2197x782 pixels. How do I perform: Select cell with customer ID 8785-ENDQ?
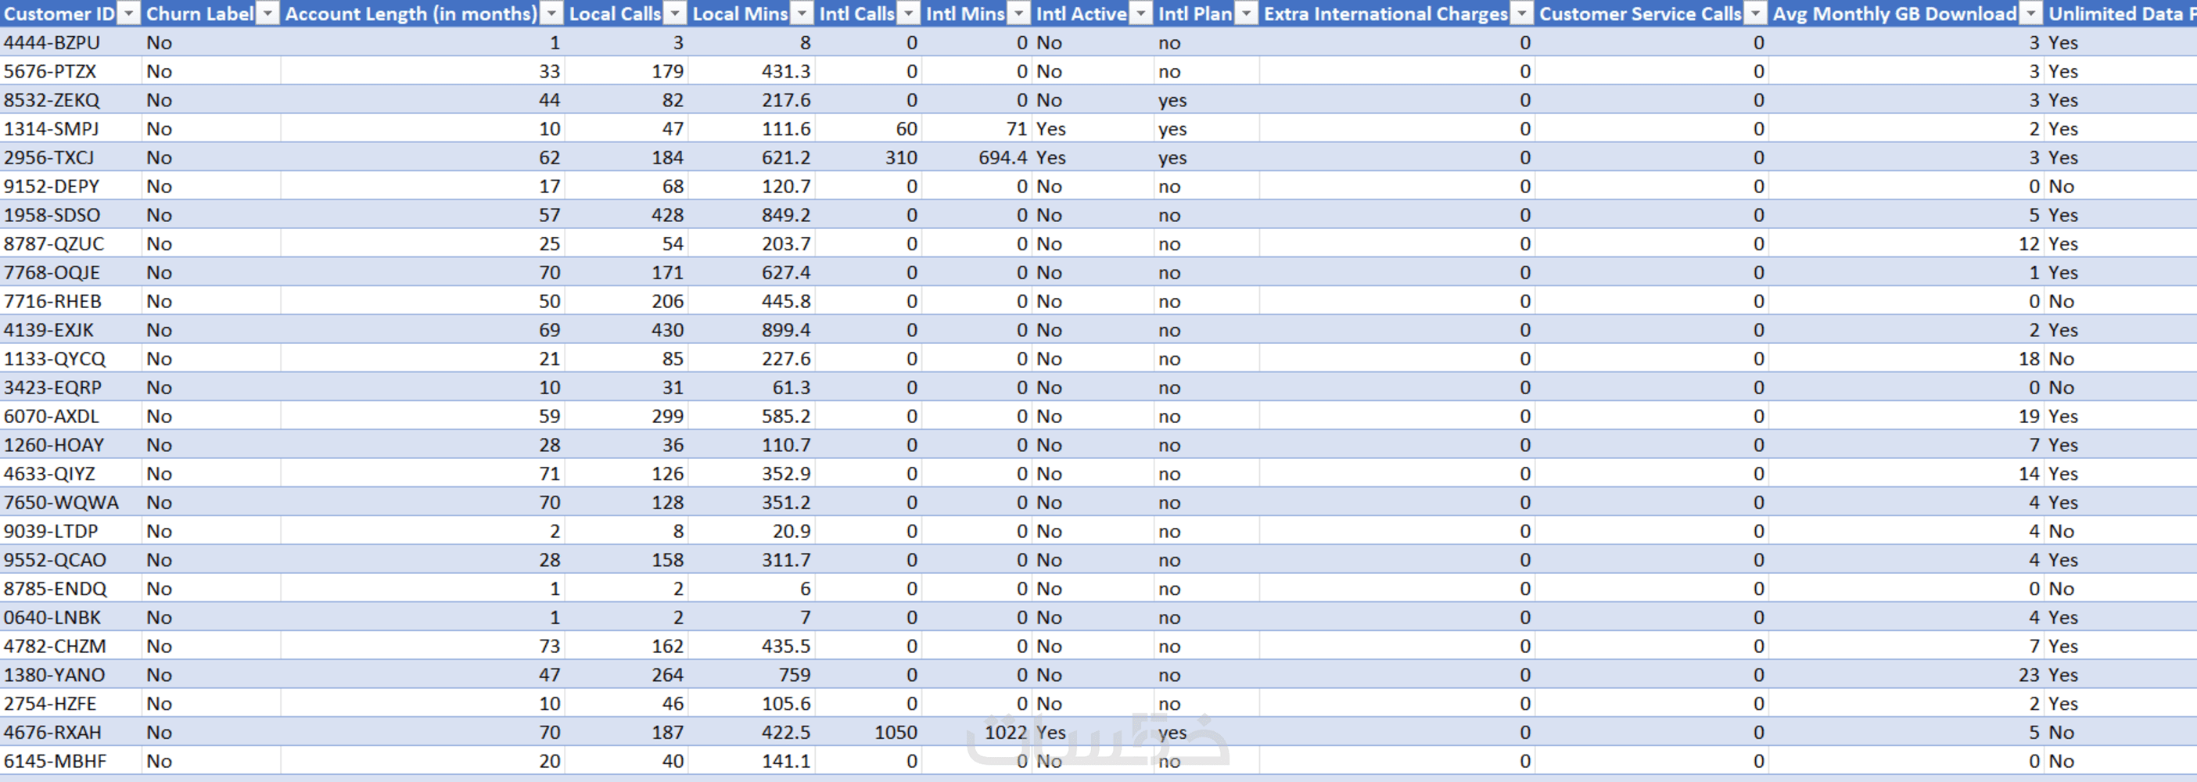(71, 588)
